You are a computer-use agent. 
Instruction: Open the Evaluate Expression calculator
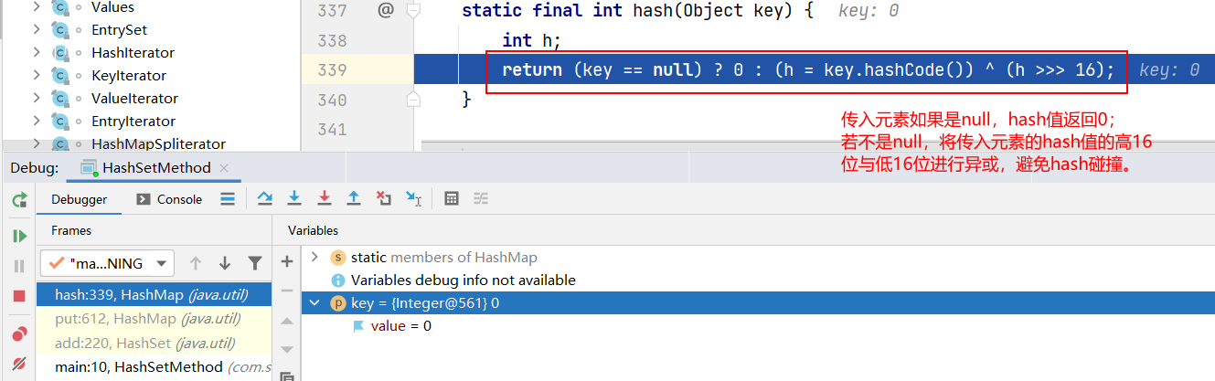click(451, 199)
